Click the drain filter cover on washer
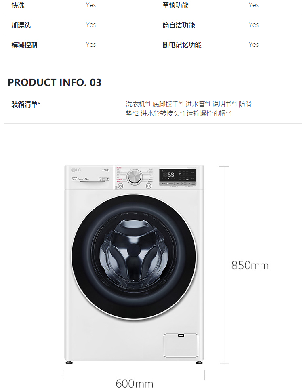 [x=181, y=345]
